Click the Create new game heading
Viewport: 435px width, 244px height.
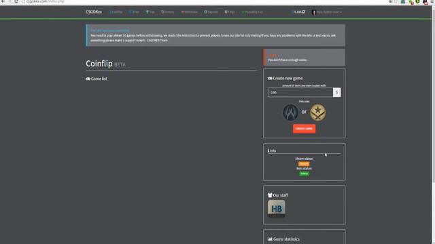[285, 79]
